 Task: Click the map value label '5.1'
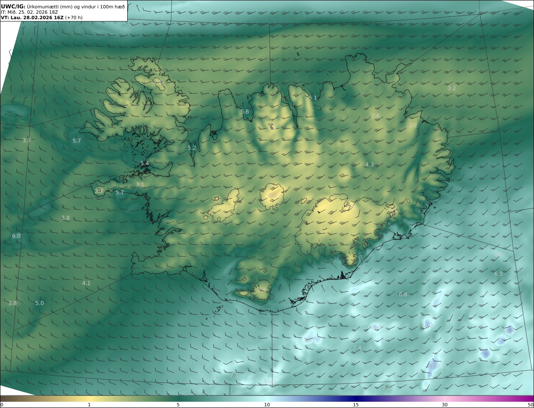tap(313, 98)
